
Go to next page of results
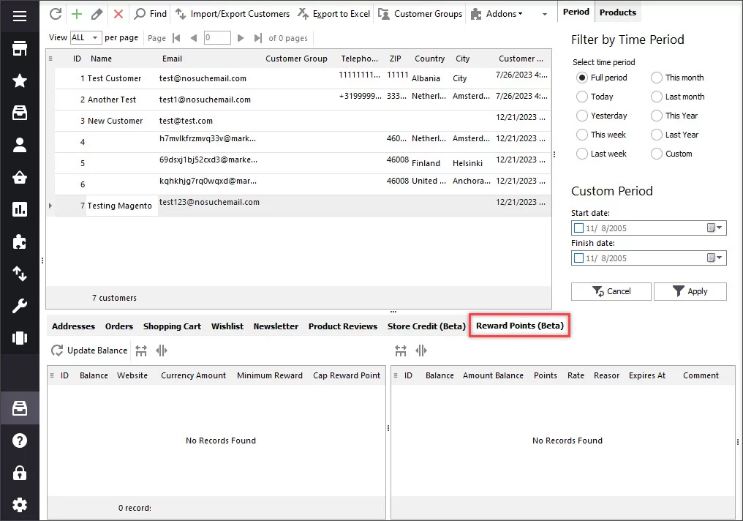(241, 38)
